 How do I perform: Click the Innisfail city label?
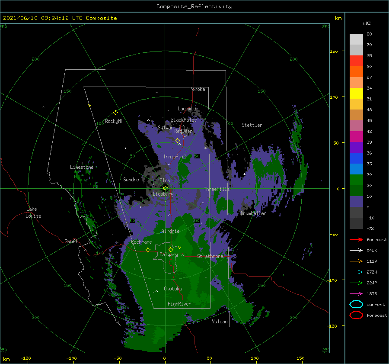175,157
